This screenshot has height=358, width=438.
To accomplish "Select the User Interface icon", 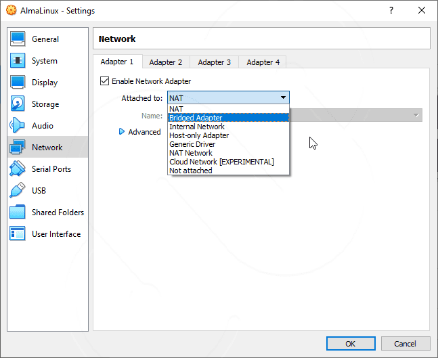I will [x=18, y=233].
